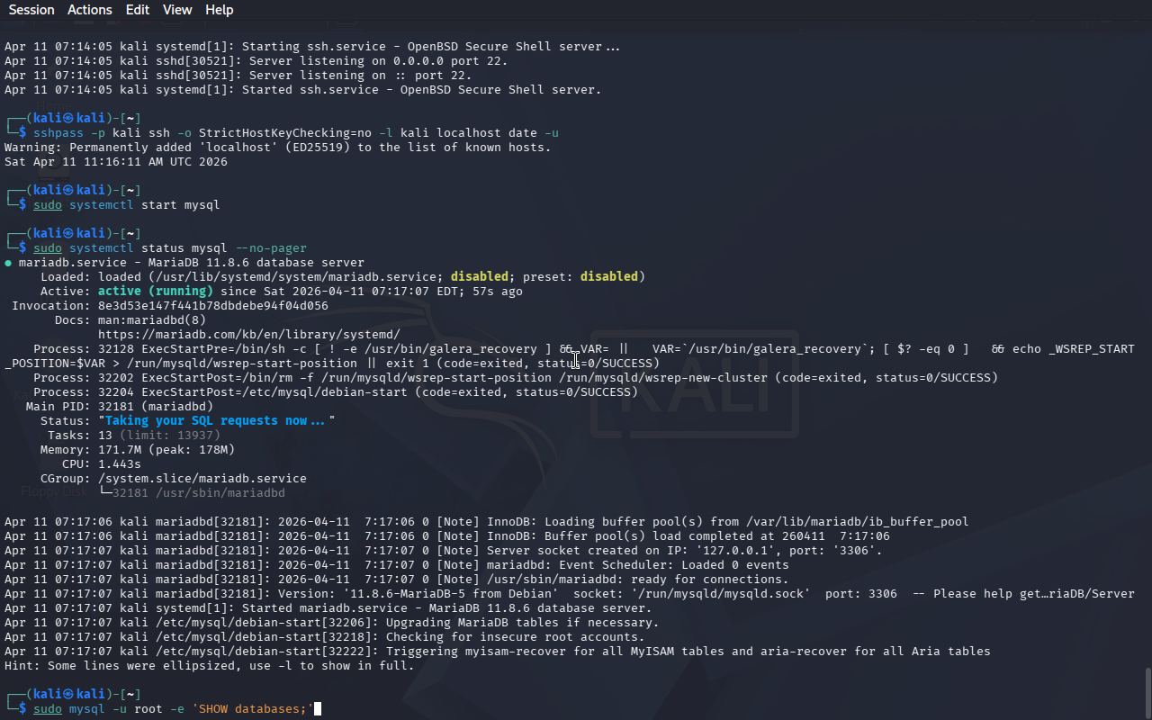Click the 'Hint: Some lines were ellipsized' line
1152x720 pixels.
[209, 666]
